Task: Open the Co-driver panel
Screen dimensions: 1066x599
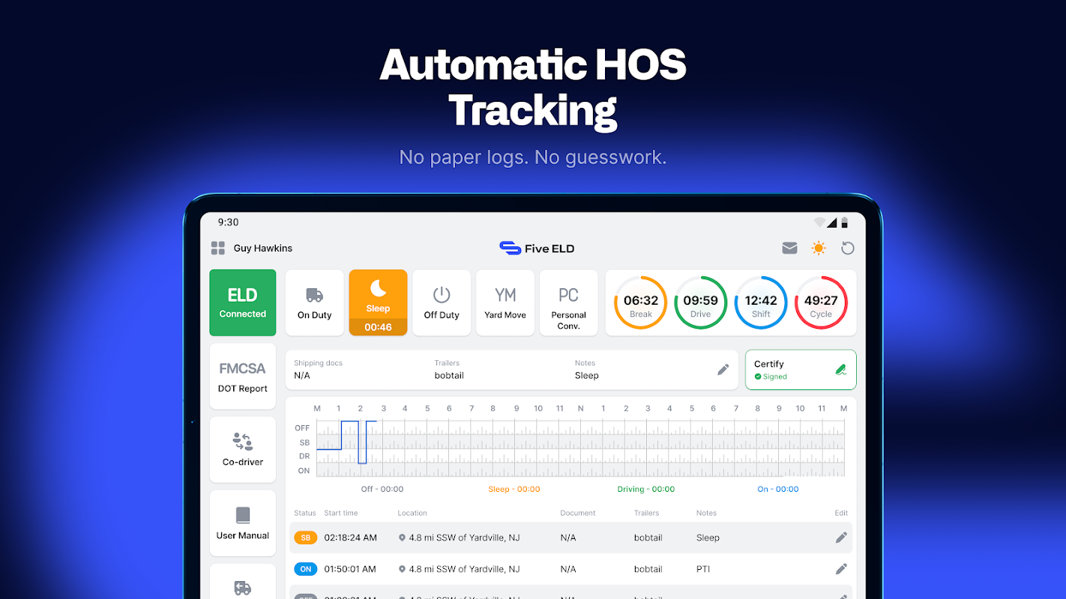Action: coord(243,449)
